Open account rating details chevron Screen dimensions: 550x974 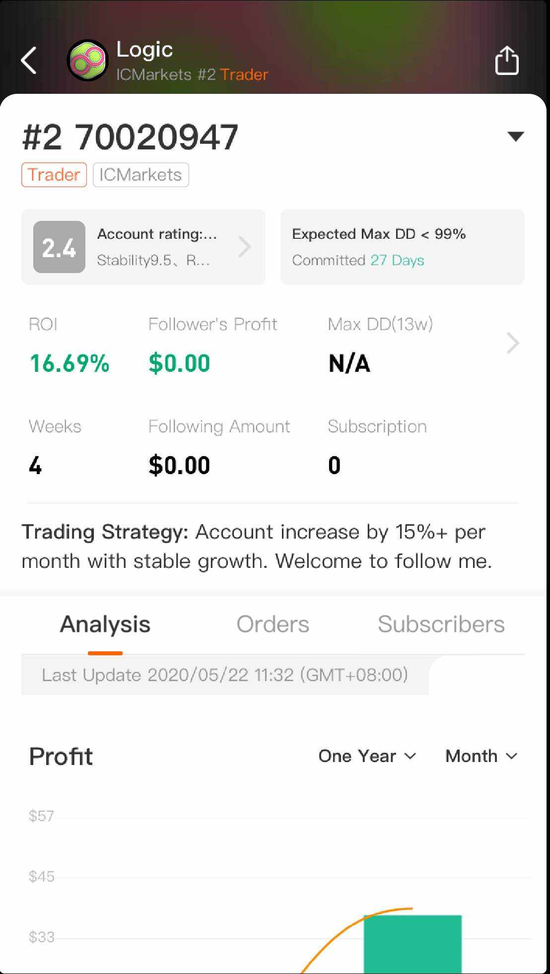pos(244,247)
